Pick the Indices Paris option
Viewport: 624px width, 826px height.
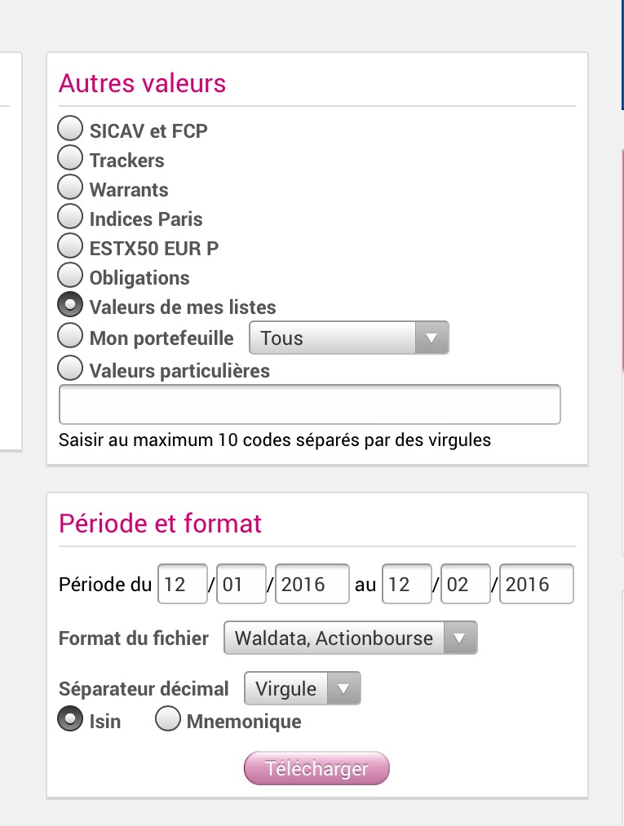coord(71,217)
